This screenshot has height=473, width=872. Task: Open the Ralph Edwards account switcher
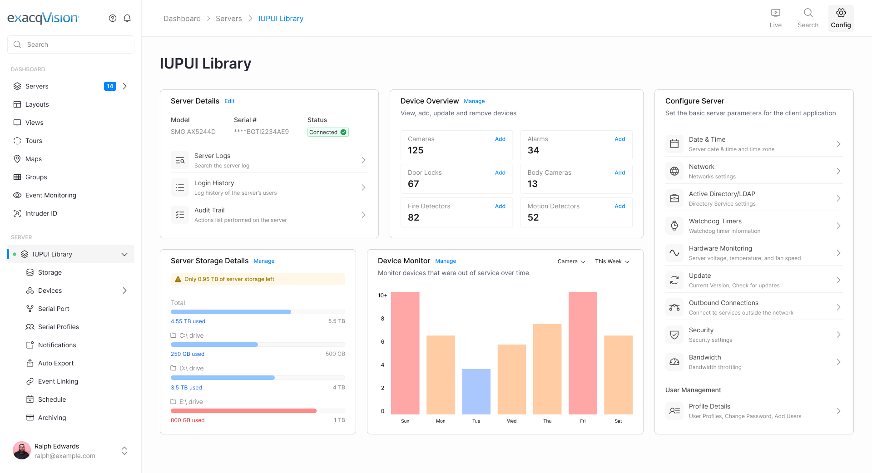tap(124, 451)
